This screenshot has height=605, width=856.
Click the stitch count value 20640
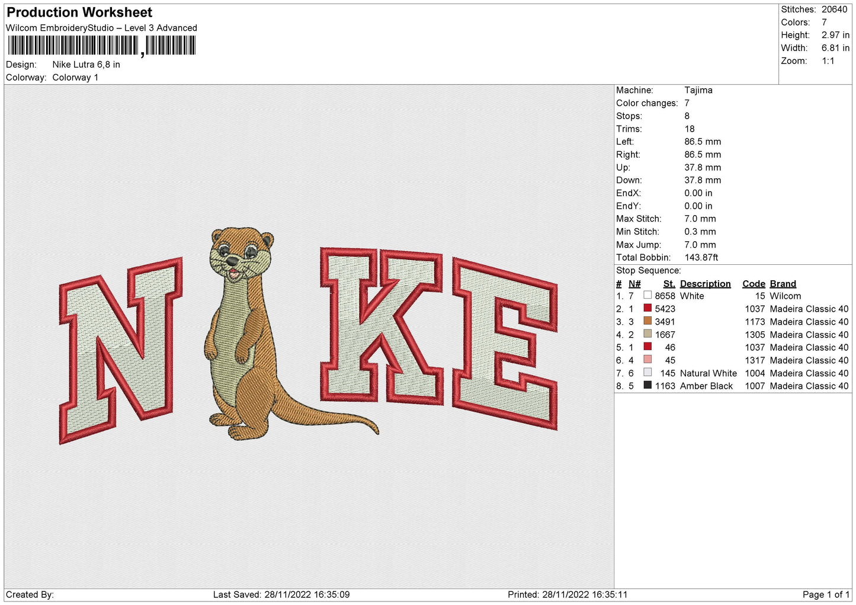834,9
